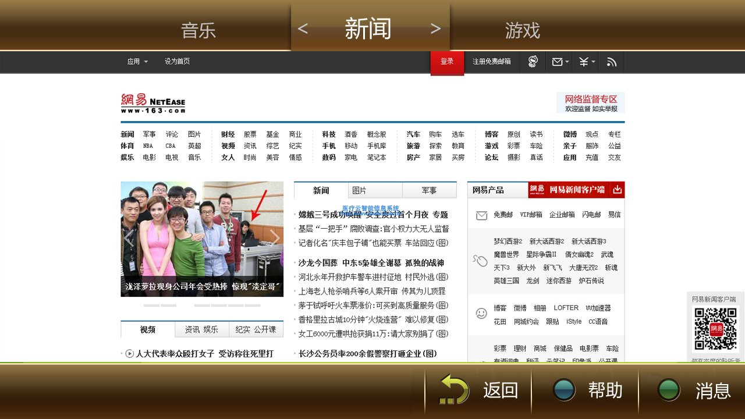Open the 应用 dropdown in dark toolbar
745x419 pixels.
coord(137,61)
